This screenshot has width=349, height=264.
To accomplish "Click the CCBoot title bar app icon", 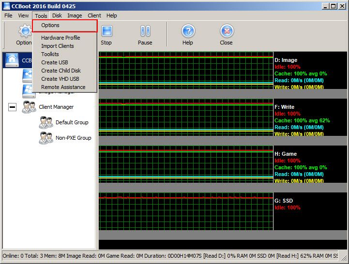I will coord(6,6).
